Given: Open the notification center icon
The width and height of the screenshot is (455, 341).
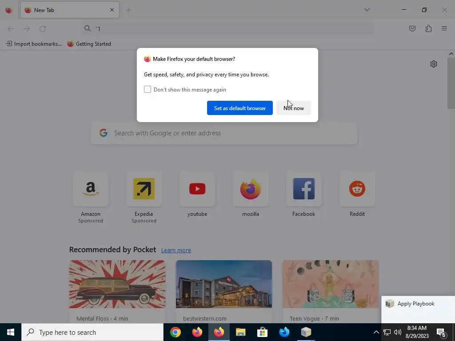Looking at the screenshot, I should [441, 332].
